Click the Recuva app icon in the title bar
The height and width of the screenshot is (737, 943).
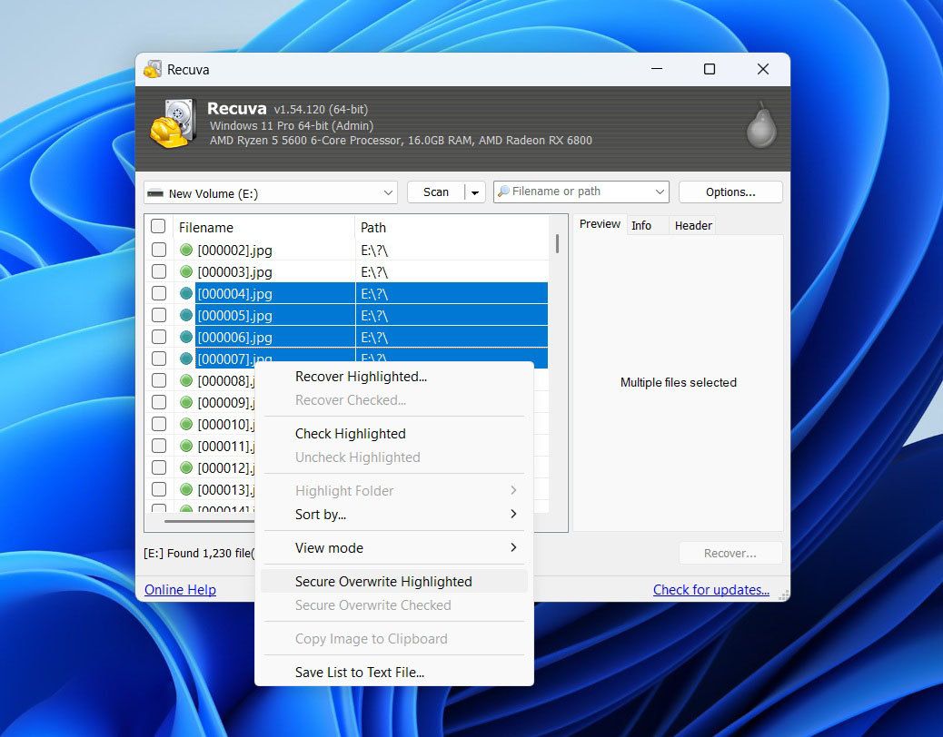pyautogui.click(x=153, y=70)
